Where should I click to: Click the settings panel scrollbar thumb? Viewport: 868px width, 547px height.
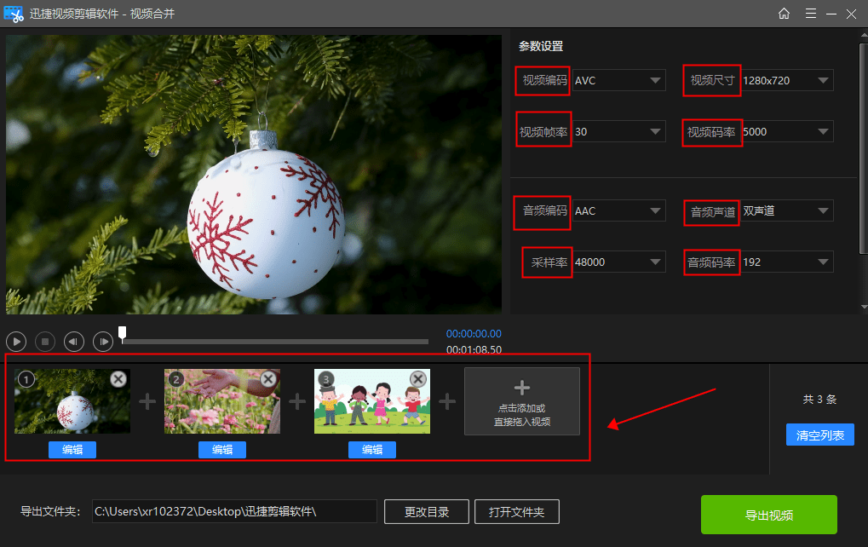coord(864,149)
